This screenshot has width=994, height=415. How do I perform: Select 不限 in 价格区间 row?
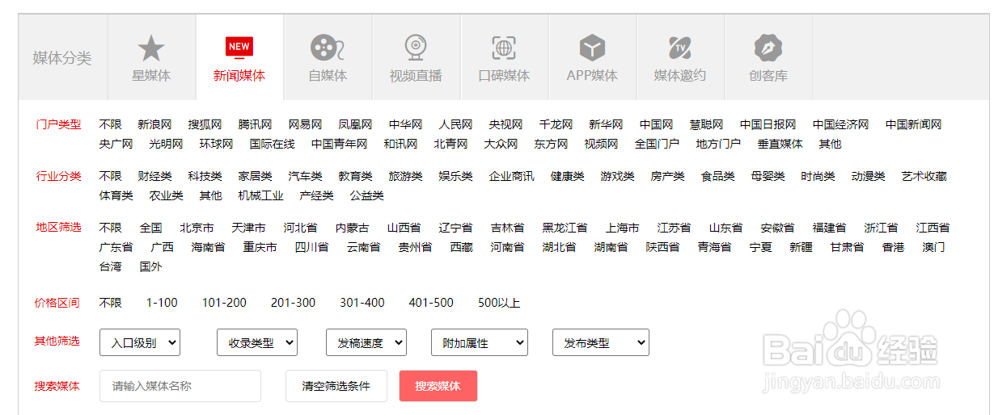coord(111,303)
